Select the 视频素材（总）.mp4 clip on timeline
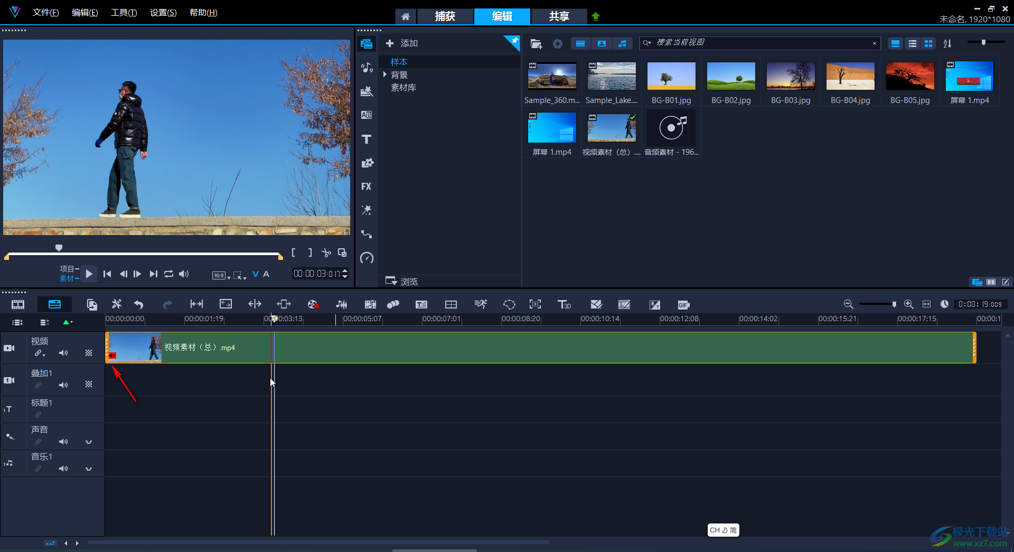This screenshot has width=1014, height=552. tap(541, 348)
